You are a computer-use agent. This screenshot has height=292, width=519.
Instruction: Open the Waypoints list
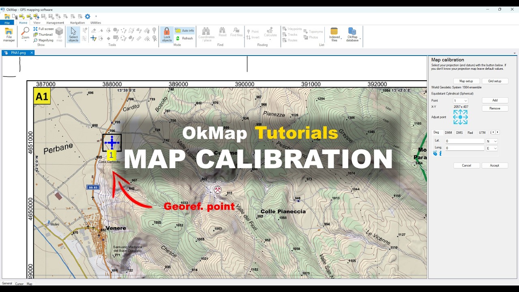[292, 29]
